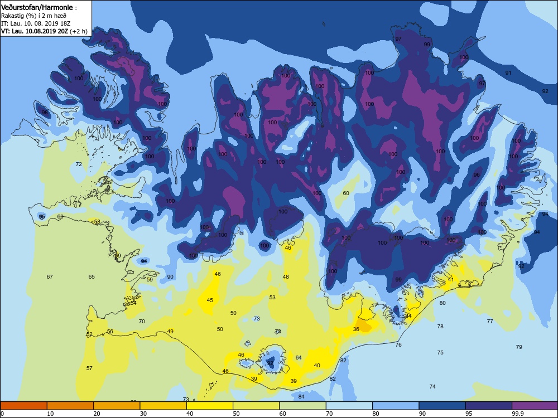The width and height of the screenshot is (558, 418).
Task: Click the '57' humidity value in the southwest
Action: [x=89, y=368]
